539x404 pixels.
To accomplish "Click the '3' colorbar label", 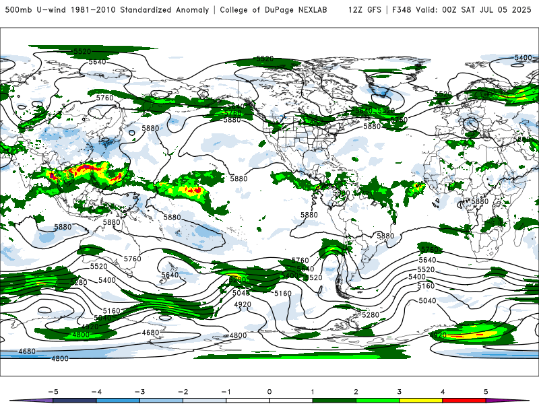I will pos(400,392).
